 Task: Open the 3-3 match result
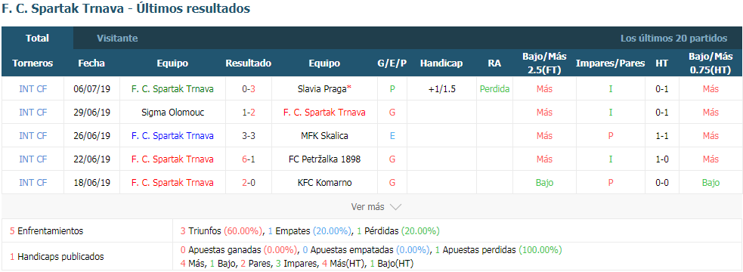click(249, 135)
